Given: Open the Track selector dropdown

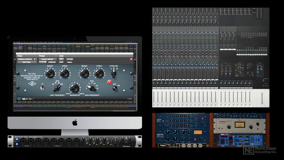Looking at the screenshot, I should [25, 59].
